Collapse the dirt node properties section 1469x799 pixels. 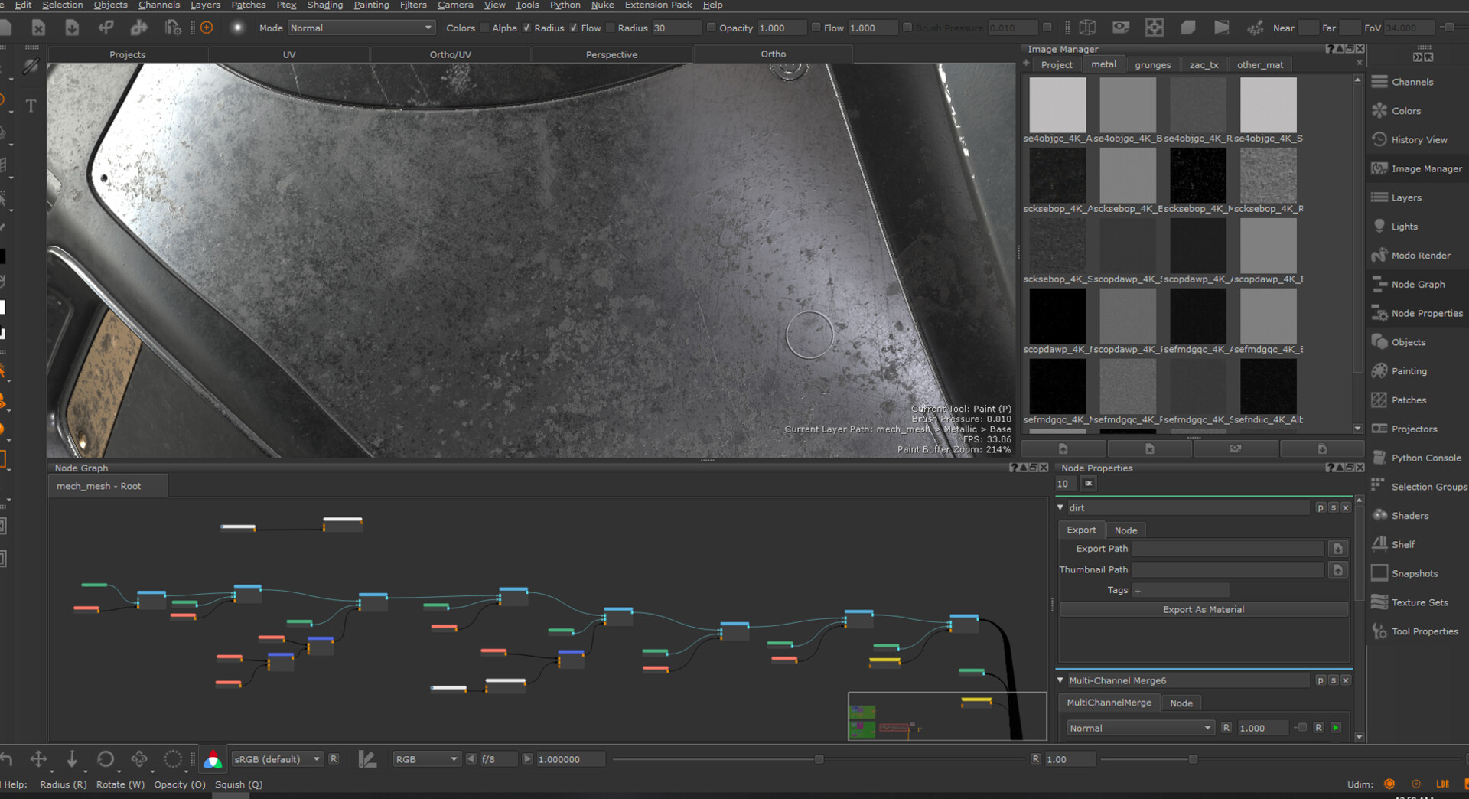1060,507
